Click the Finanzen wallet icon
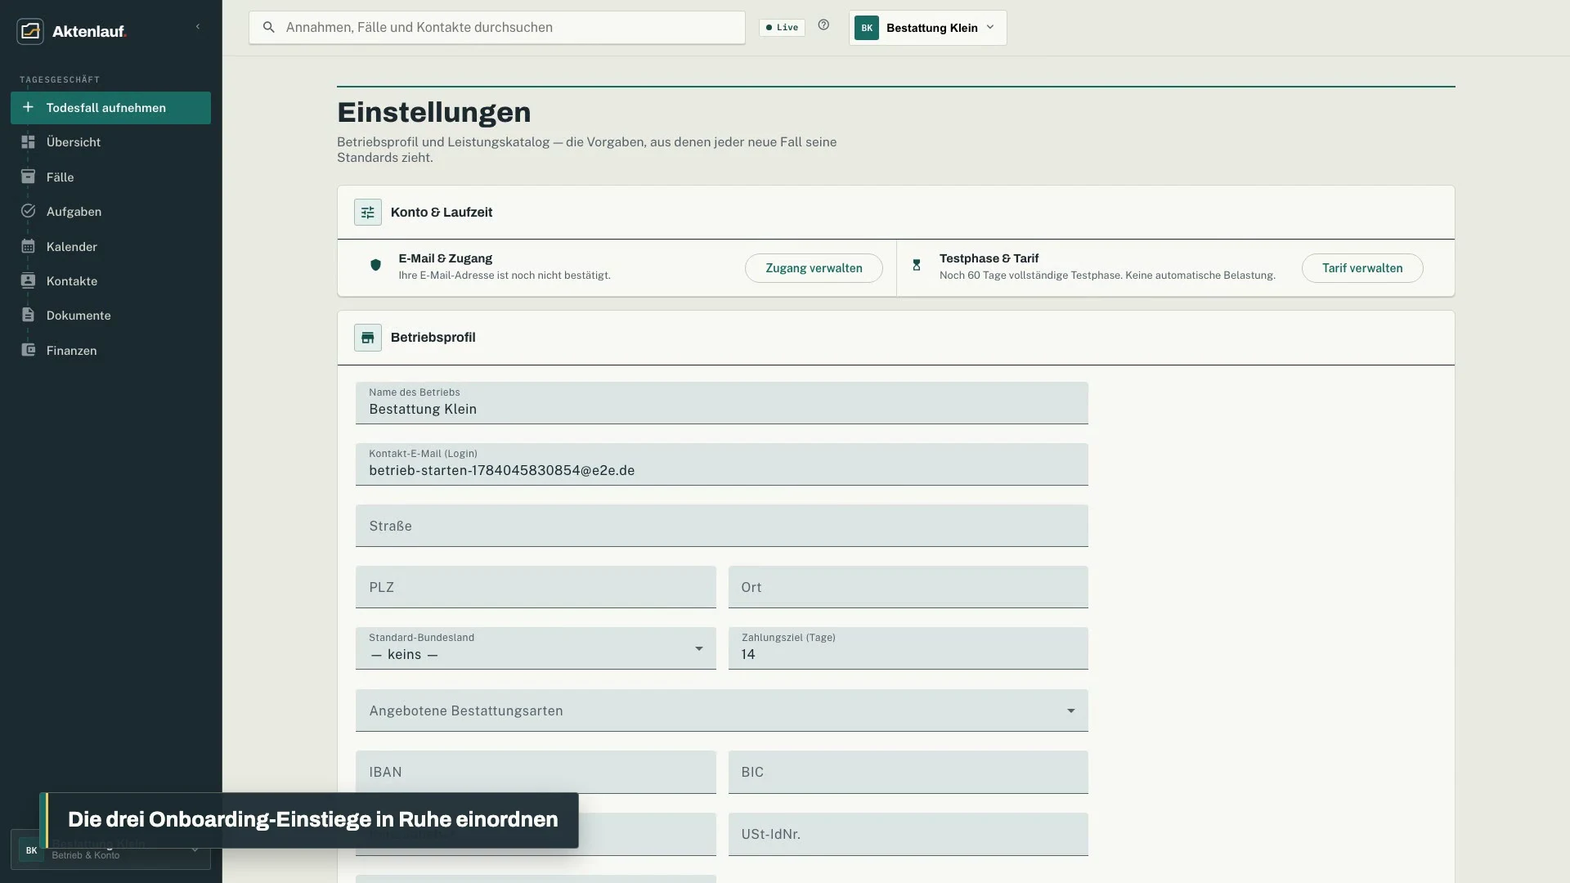 click(28, 350)
